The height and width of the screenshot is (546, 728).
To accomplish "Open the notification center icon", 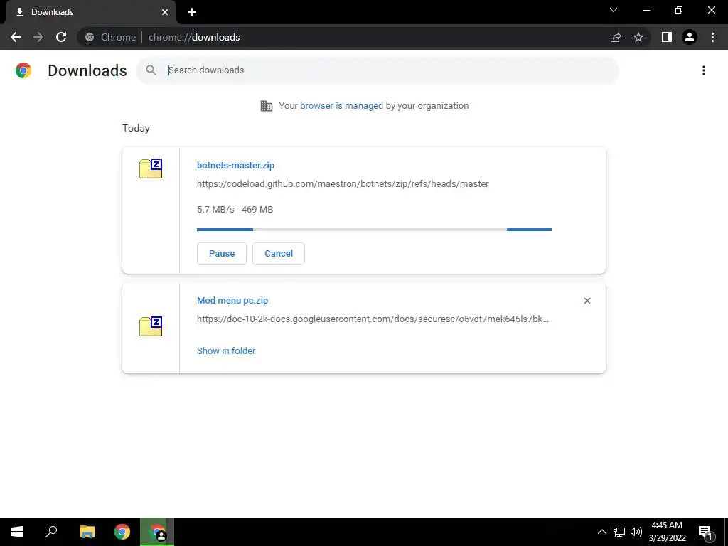I will click(x=706, y=532).
